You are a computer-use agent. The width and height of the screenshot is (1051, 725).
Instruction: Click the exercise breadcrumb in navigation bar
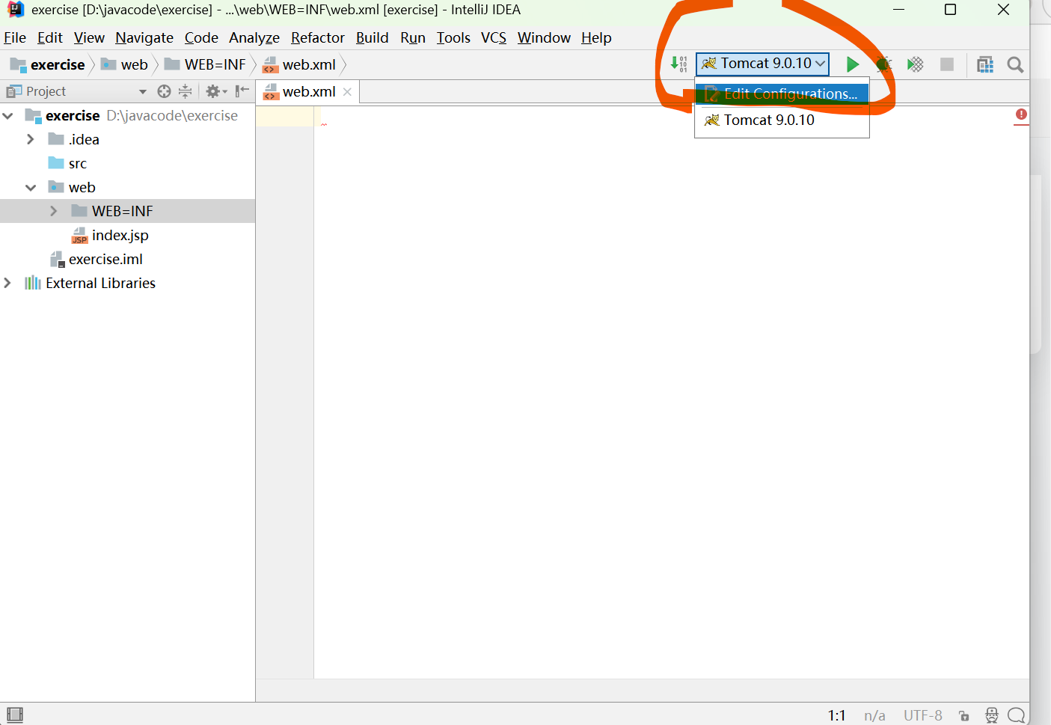(47, 64)
